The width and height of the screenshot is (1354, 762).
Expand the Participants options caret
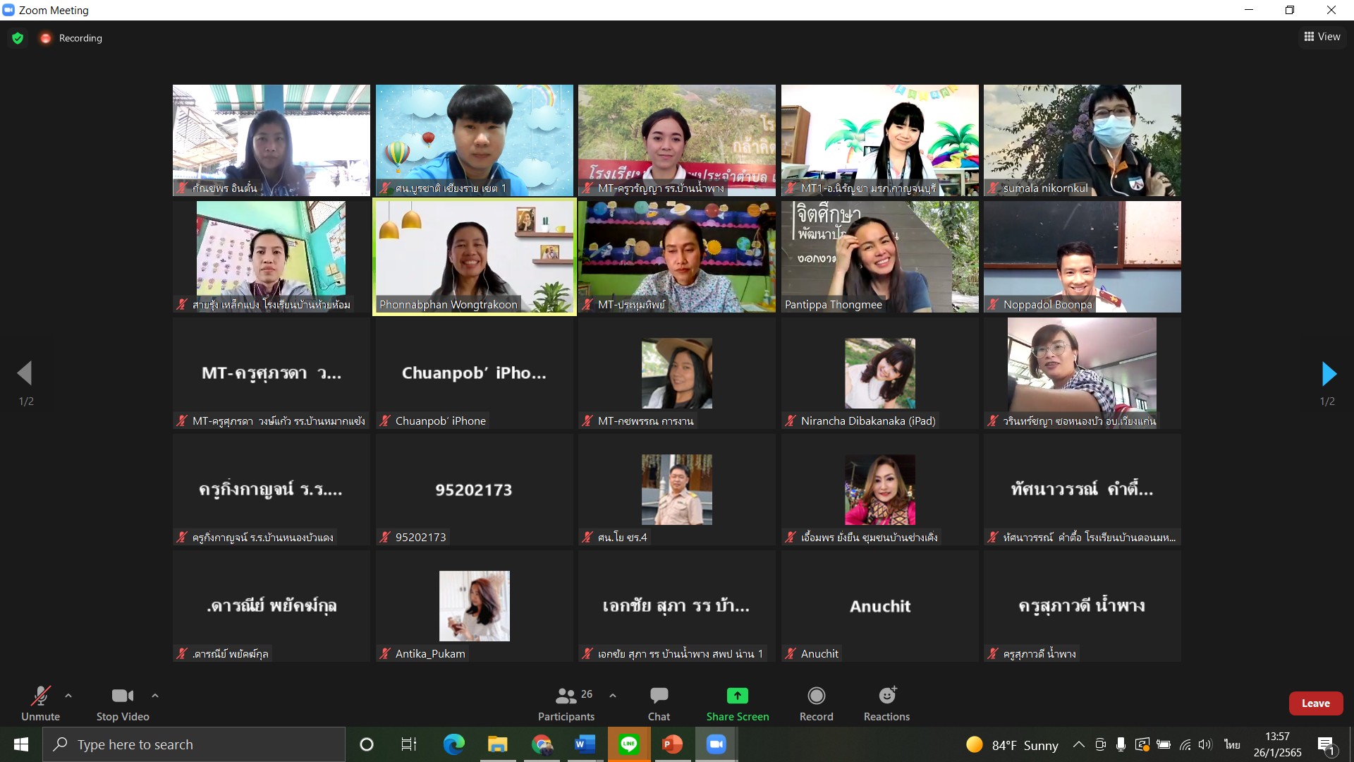[613, 696]
